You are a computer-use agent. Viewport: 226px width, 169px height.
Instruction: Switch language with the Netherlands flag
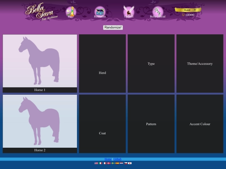click(121, 163)
